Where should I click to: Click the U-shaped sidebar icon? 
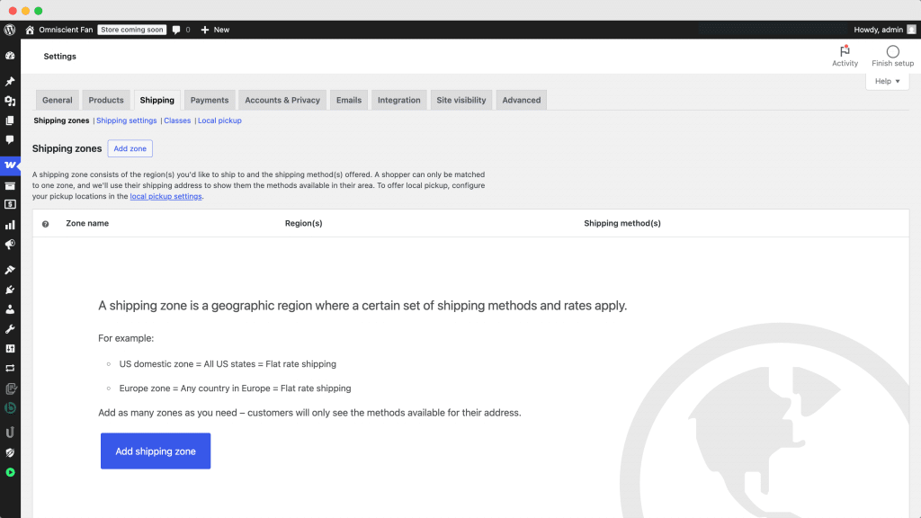[x=10, y=433]
